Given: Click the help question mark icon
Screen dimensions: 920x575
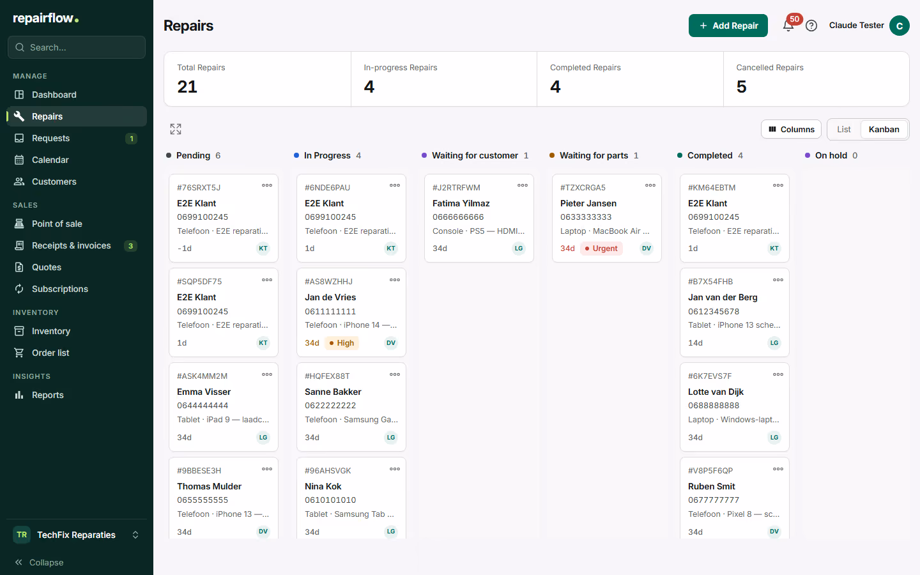Looking at the screenshot, I should 811,26.
